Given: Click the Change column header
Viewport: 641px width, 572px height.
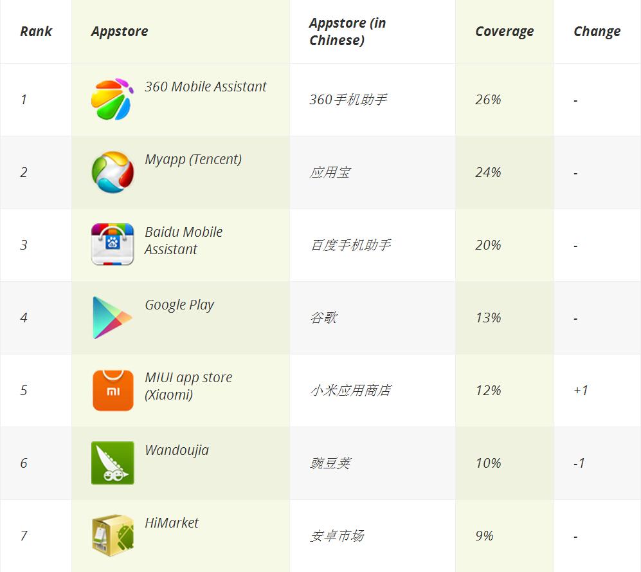Looking at the screenshot, I should (597, 32).
